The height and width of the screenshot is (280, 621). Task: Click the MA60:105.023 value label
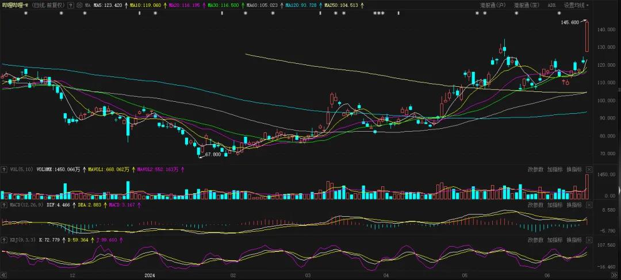tap(262, 6)
